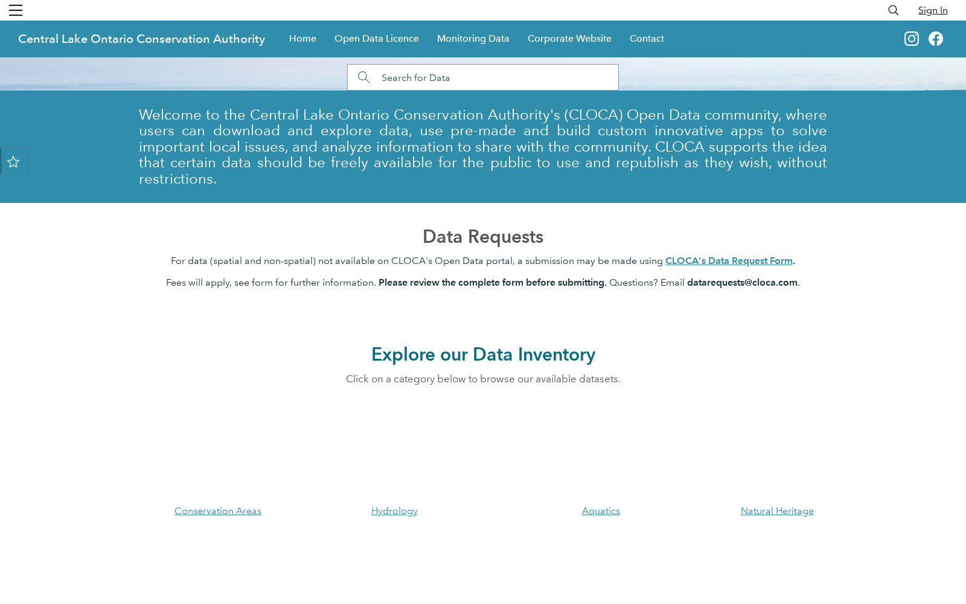Click the magnifier inside Search for Data box
The image size is (966, 604).
(363, 77)
